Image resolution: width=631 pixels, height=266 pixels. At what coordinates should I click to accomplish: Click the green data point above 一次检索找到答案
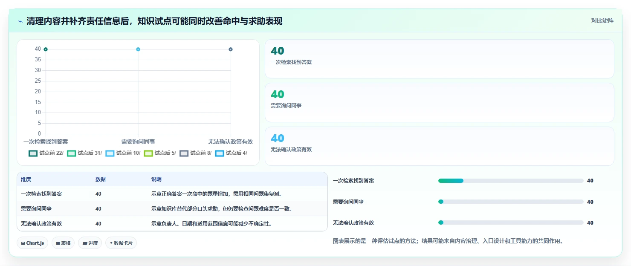pos(46,49)
